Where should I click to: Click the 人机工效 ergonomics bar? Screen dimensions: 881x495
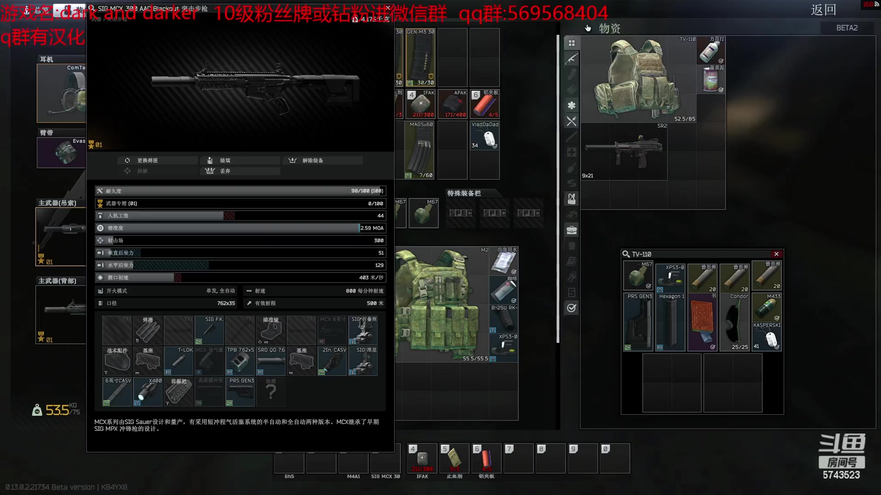[x=240, y=215]
